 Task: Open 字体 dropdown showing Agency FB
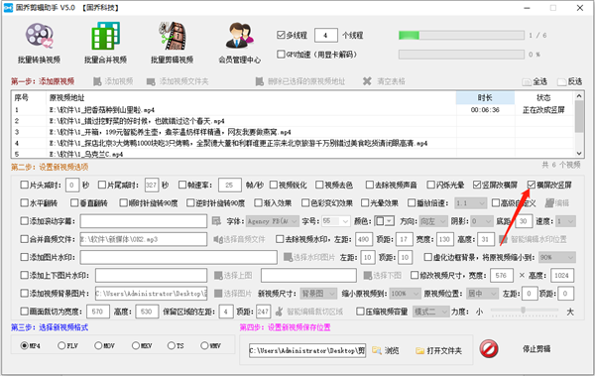coord(273,221)
